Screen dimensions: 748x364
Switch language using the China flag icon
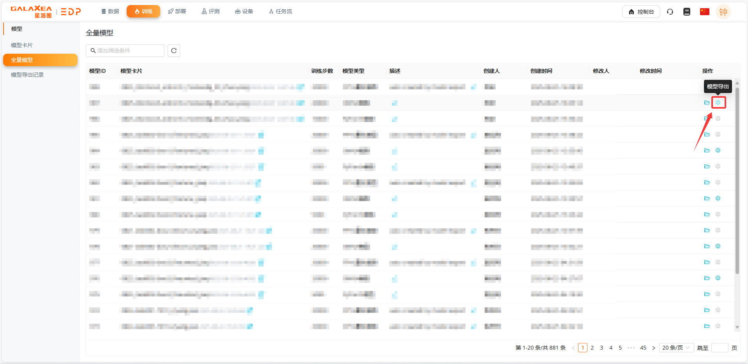coord(704,12)
